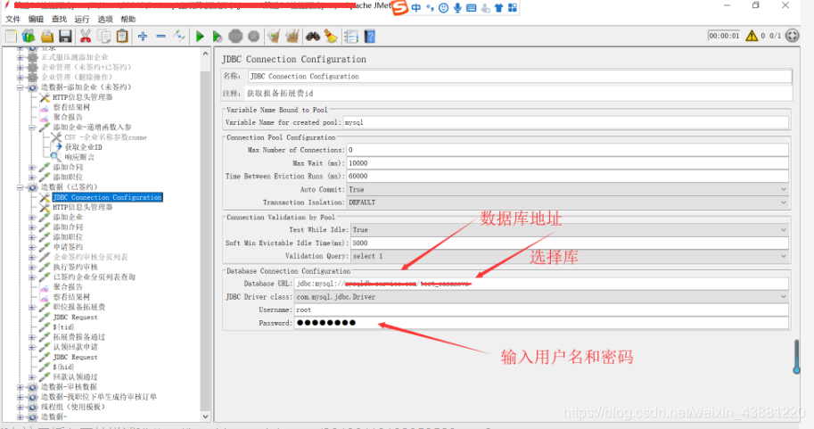Expand the 正式服压测添加企业 tree node
814x429 pixels.
[21, 57]
